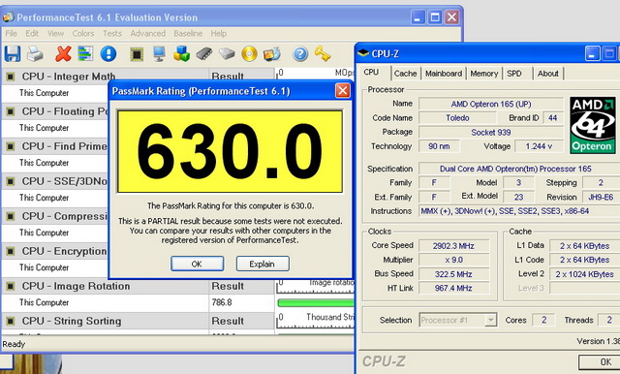Switch to the Memory tab in CPU-Z
This screenshot has width=620, height=374.
(x=484, y=74)
